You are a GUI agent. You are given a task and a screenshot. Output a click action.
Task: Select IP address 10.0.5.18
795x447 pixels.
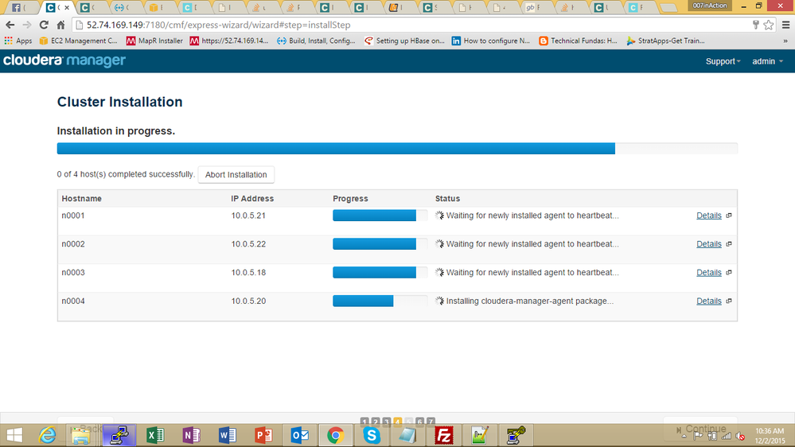click(x=248, y=272)
